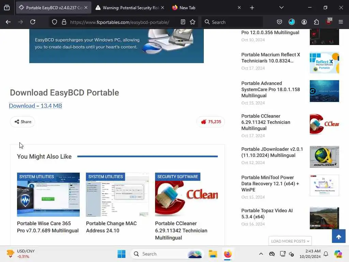Switch to Portable EasyBCD tab
This screenshot has width=349, height=262.
click(x=53, y=8)
